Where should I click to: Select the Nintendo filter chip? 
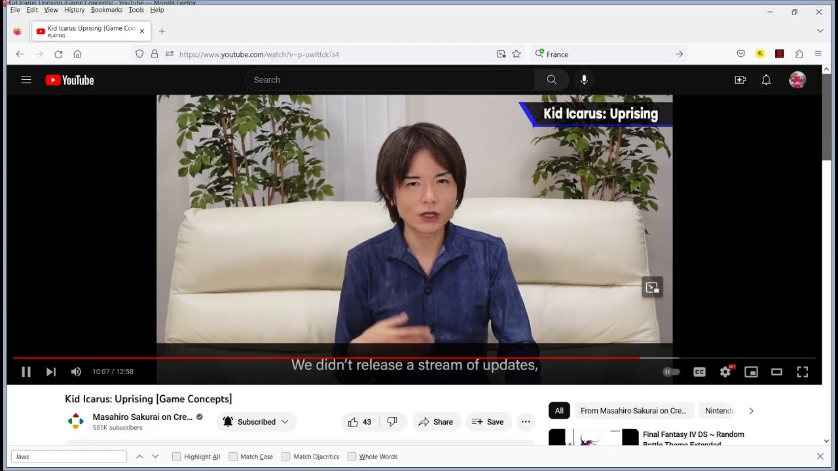[720, 411]
